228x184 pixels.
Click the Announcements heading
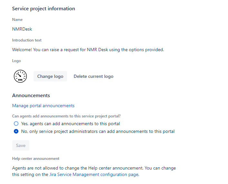(31, 96)
